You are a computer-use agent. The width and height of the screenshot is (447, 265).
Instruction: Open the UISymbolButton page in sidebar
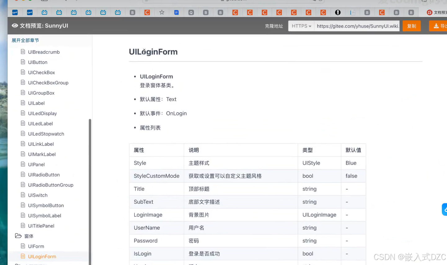[x=46, y=205]
